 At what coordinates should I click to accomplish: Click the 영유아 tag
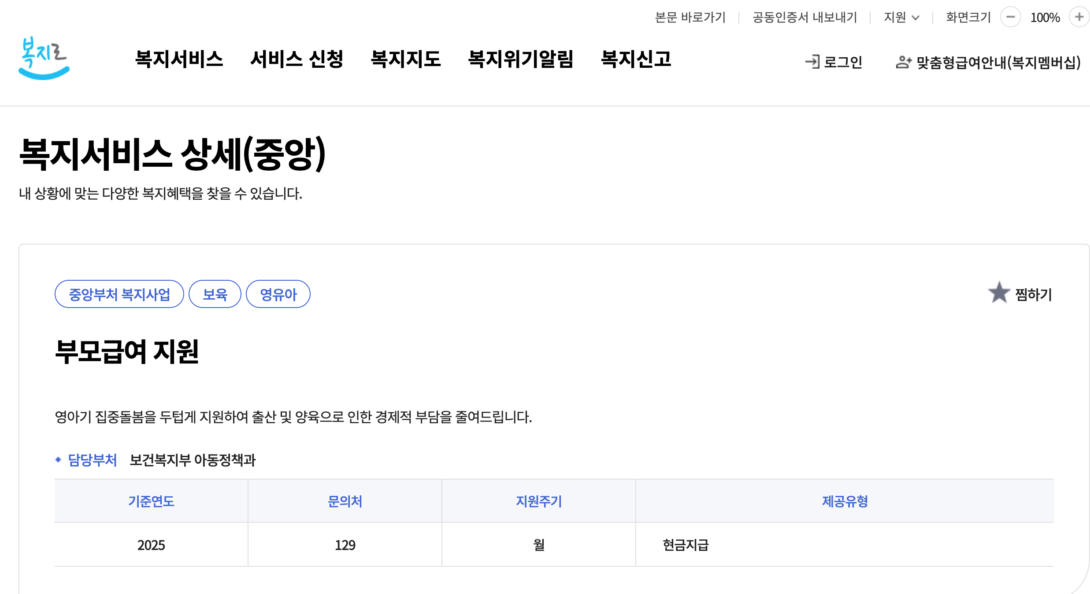pyautogui.click(x=278, y=294)
